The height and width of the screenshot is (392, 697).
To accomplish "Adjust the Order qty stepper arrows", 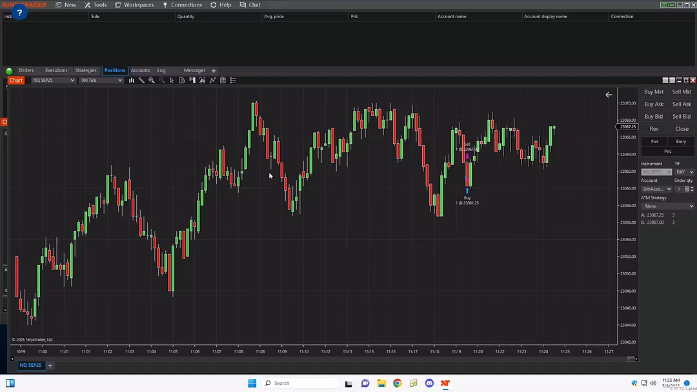I will pyautogui.click(x=692, y=189).
